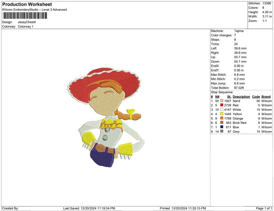Pick the Blue thread color swatch
Viewport: 274px width, 211px height.
point(222,127)
